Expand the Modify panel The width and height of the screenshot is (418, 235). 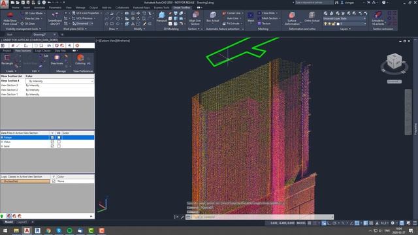pos(139,29)
